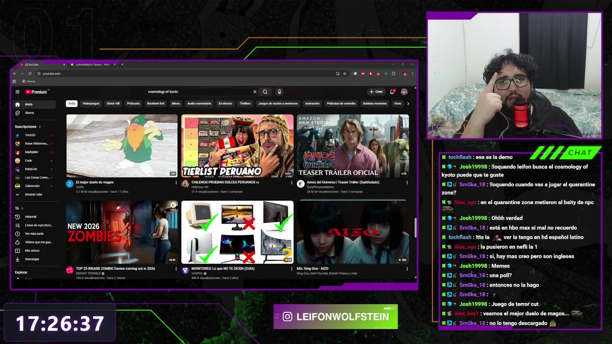Open the Trick2G subscription channel

35,135
